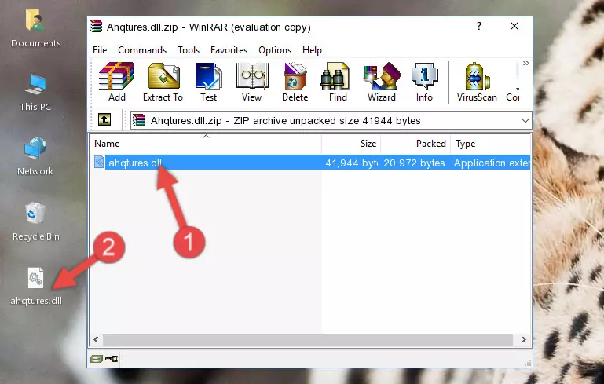Click the 20,972 bytes packed value

coord(414,163)
